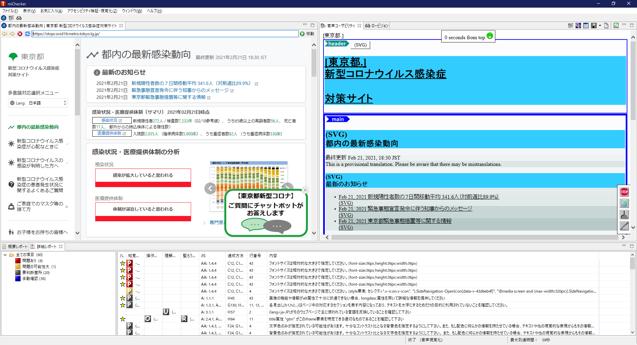Click the URL address field
The image size is (637, 345).
165,34
